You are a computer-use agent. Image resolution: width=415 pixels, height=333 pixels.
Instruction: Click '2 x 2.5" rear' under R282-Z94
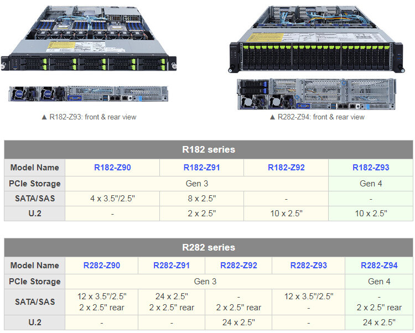[379, 308]
